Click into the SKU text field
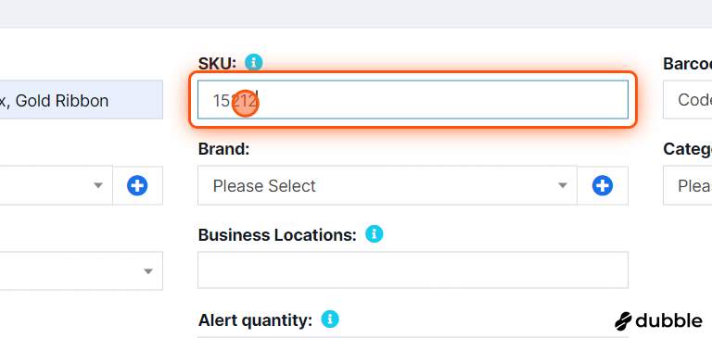Screen dimensions: 712x338 point(413,100)
